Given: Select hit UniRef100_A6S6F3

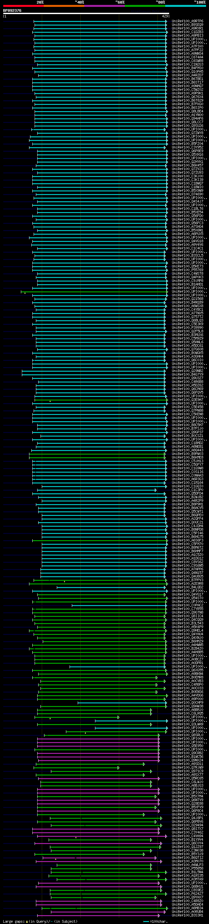Looking at the screenshot, I should 187,541.
